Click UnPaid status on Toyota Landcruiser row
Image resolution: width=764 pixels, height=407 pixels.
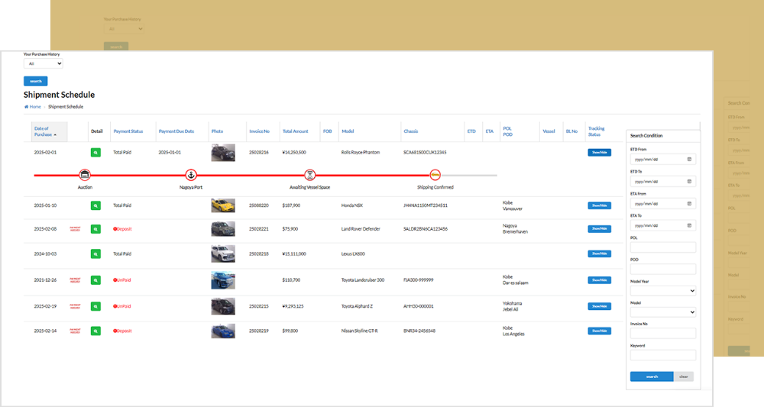click(x=122, y=280)
